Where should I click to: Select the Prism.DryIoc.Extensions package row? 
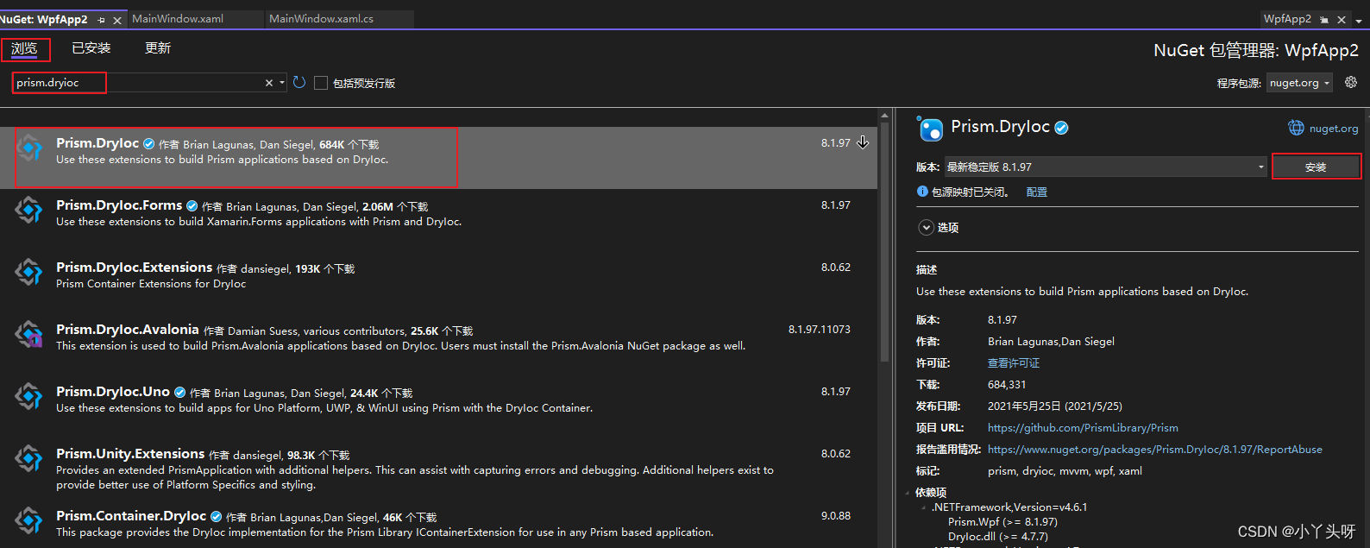coord(438,282)
